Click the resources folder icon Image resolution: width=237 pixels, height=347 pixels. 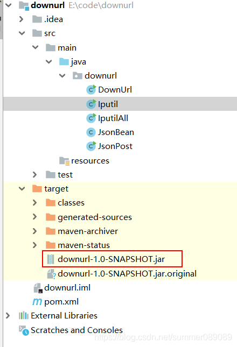click(65, 161)
